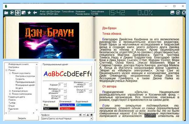Select Панели in the settings tree
189x124 pixels.
pos(12,100)
